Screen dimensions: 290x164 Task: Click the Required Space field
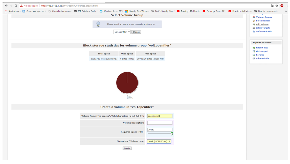click(160, 130)
